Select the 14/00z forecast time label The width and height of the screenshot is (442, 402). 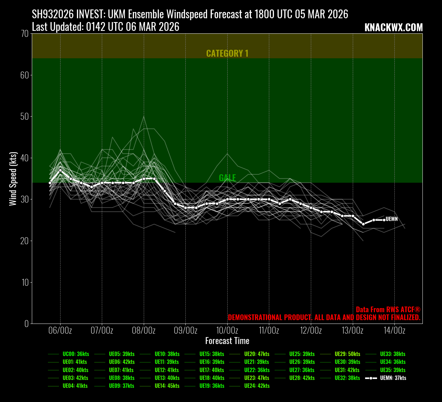click(x=394, y=330)
